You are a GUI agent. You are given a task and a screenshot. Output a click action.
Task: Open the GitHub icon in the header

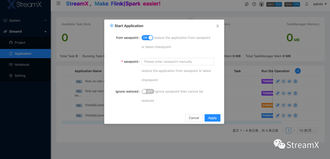pos(261,4)
